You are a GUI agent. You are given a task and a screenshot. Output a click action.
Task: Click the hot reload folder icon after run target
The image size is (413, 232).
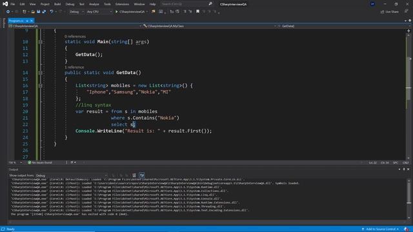coord(154,12)
